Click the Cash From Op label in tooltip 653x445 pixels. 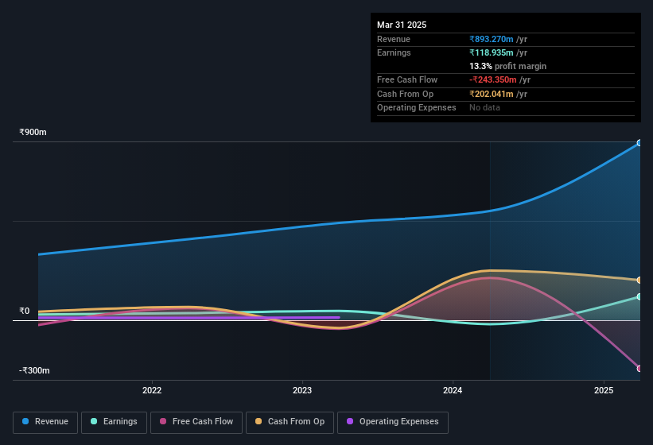point(405,94)
